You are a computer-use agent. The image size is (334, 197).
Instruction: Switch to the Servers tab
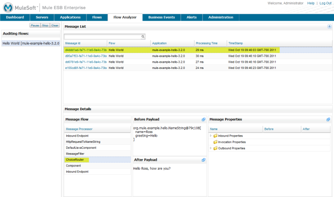42,17
